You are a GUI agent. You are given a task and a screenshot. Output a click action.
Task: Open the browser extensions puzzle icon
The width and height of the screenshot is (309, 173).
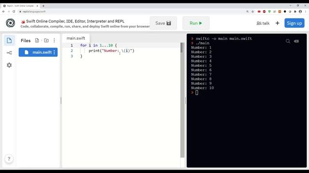(x=295, y=12)
